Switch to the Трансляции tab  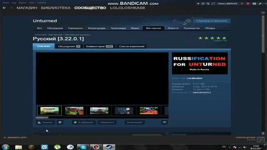pos(118,28)
